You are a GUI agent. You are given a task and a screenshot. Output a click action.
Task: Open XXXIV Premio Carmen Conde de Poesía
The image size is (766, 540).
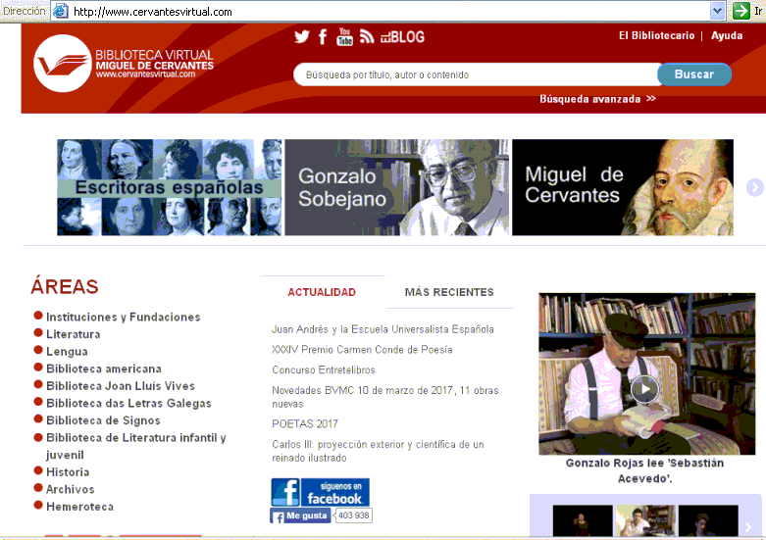(x=362, y=350)
